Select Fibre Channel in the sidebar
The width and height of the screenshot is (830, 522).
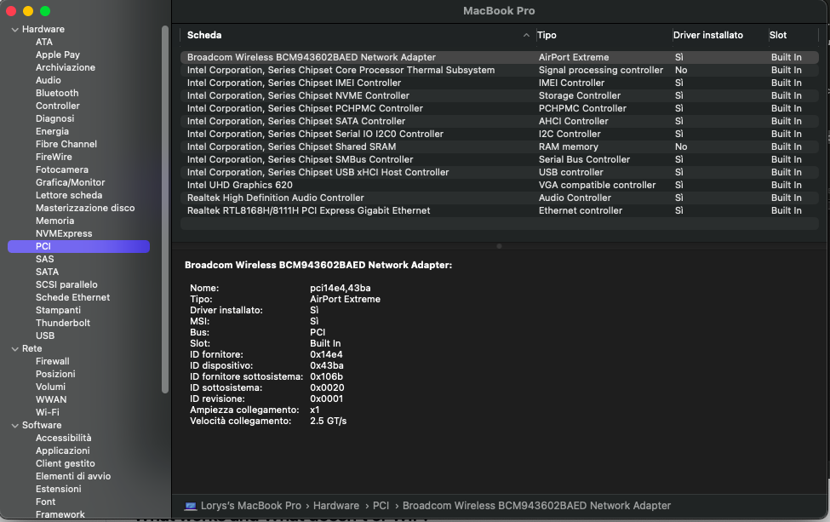click(x=66, y=144)
